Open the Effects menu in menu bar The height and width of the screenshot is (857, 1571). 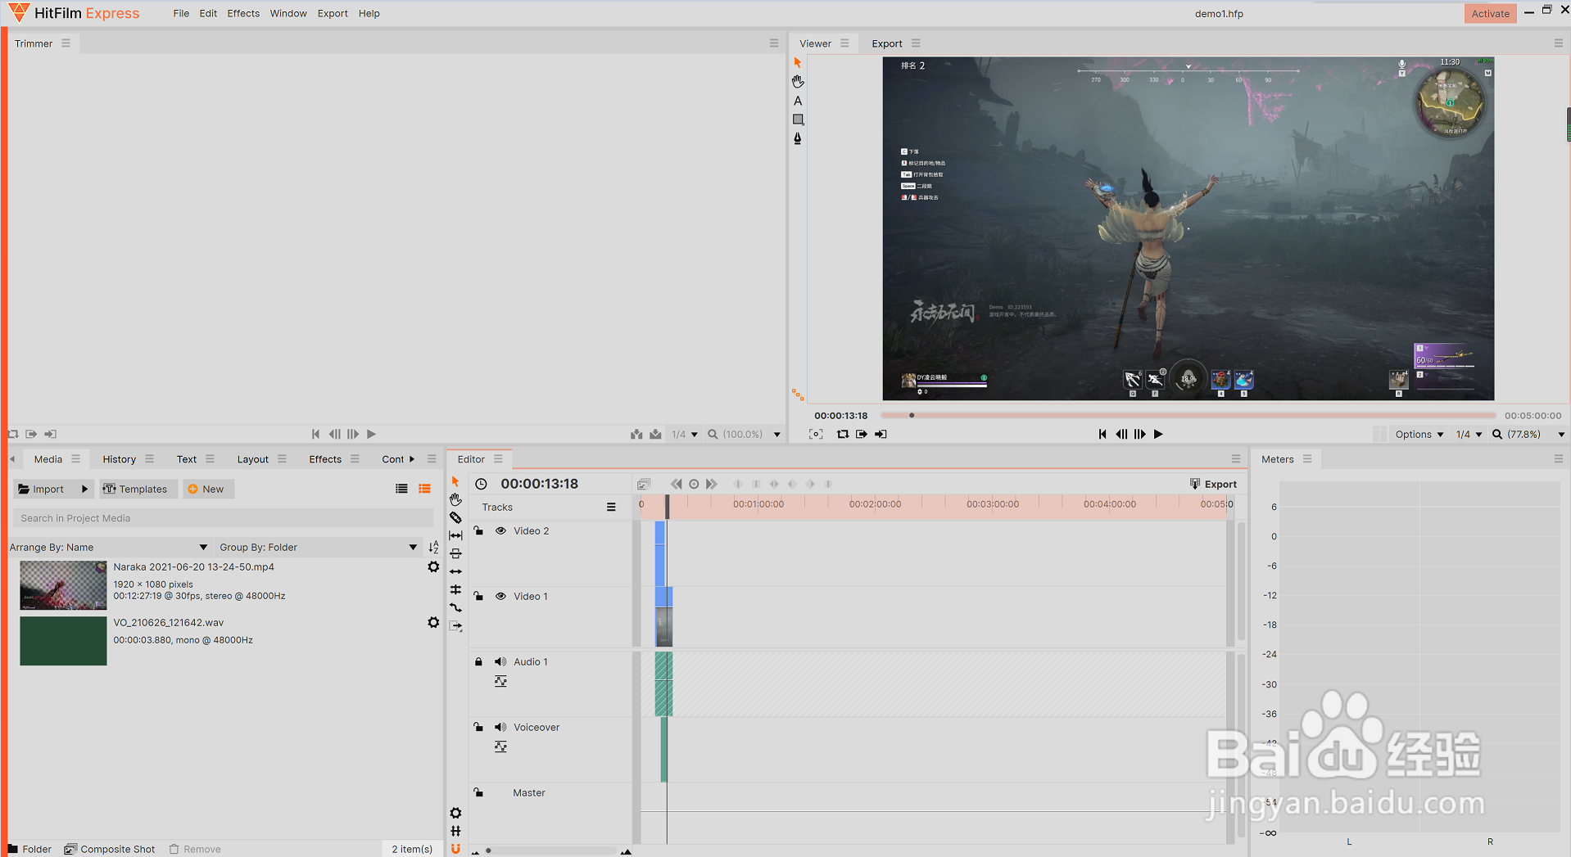tap(243, 13)
